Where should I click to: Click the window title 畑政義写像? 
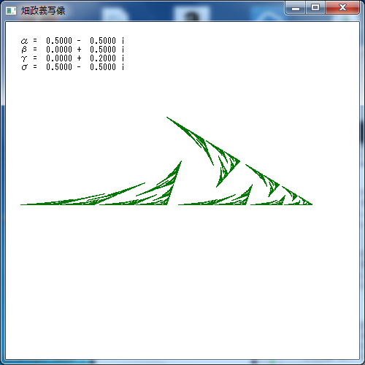click(43, 11)
